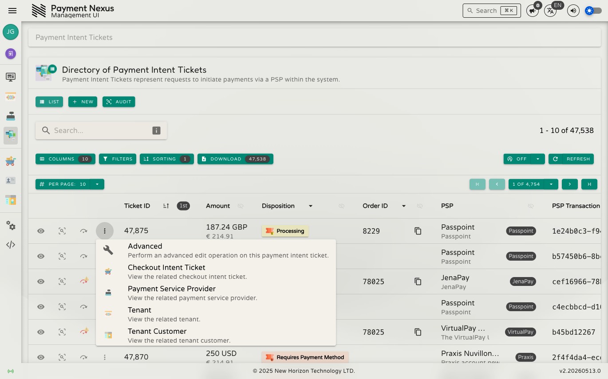
Task: Open the SORTING button
Action: [x=167, y=159]
